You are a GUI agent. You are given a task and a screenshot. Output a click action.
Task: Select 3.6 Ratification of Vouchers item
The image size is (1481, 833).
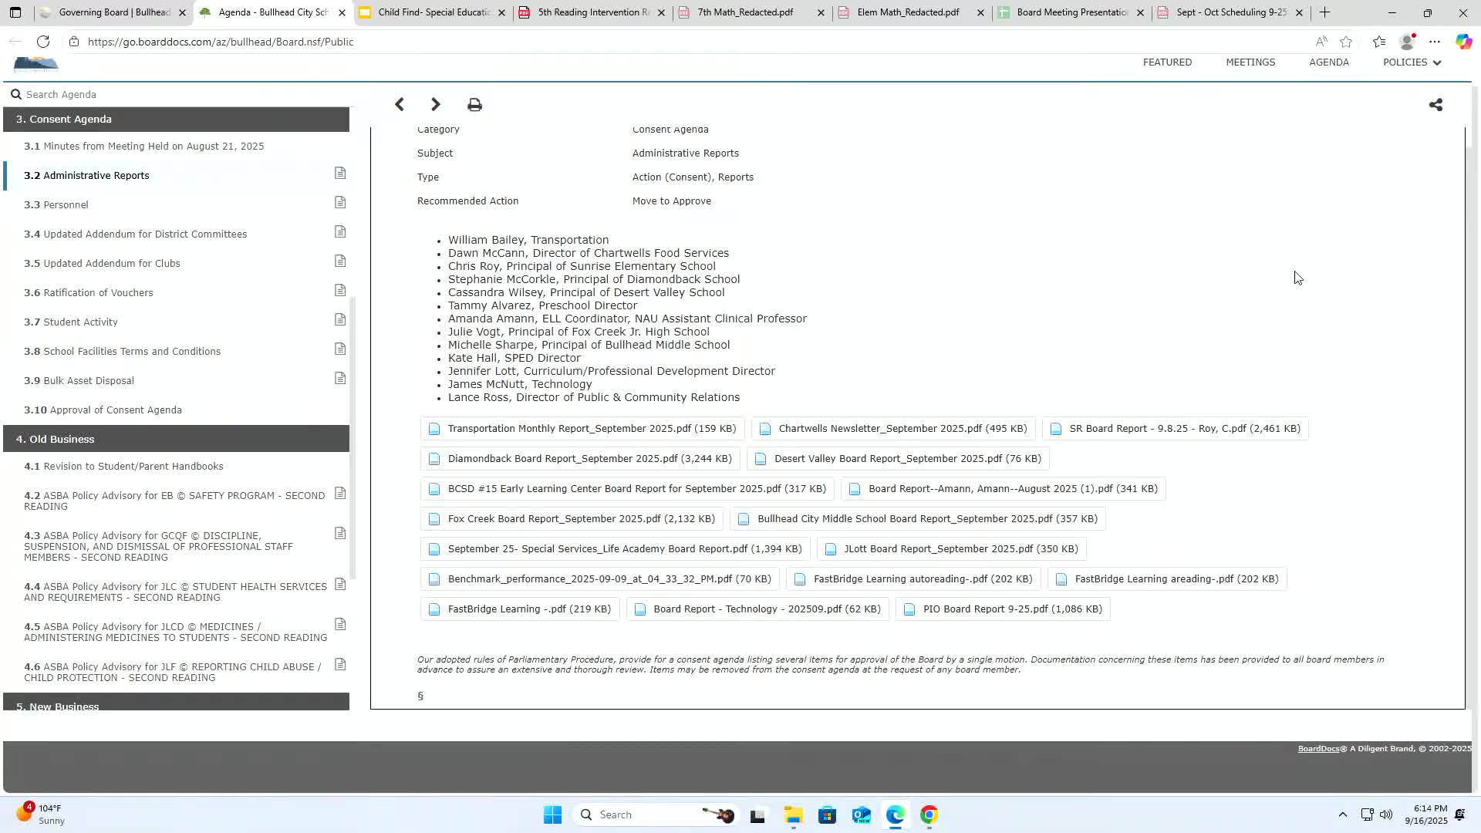pyautogui.click(x=98, y=293)
